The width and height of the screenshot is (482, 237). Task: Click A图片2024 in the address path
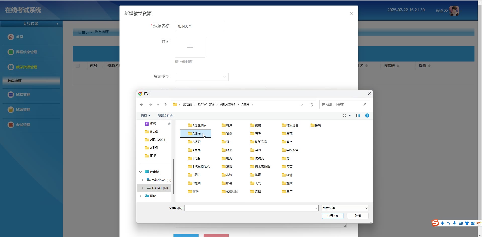(x=228, y=104)
